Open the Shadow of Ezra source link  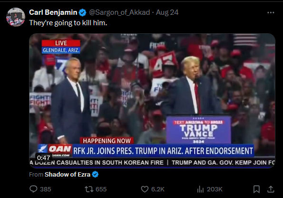68,174
